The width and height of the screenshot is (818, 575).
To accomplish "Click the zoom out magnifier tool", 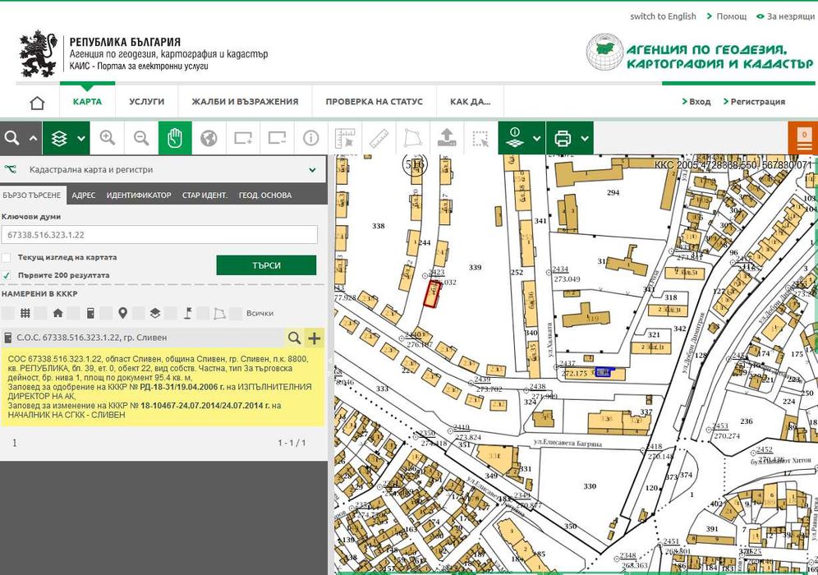I will point(141,138).
